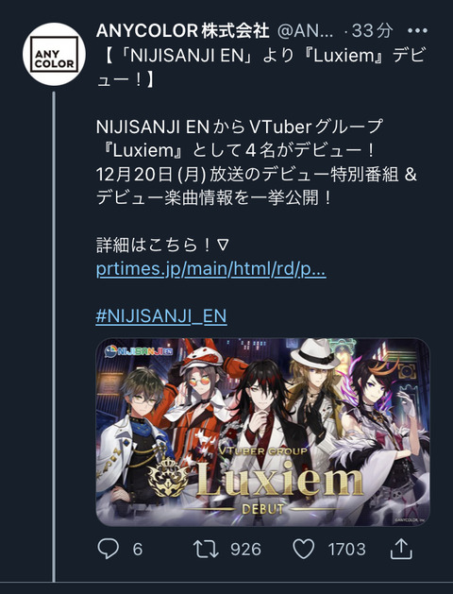Click the retweet count 926
Viewport: 453px width, 594px height.
coord(245,550)
